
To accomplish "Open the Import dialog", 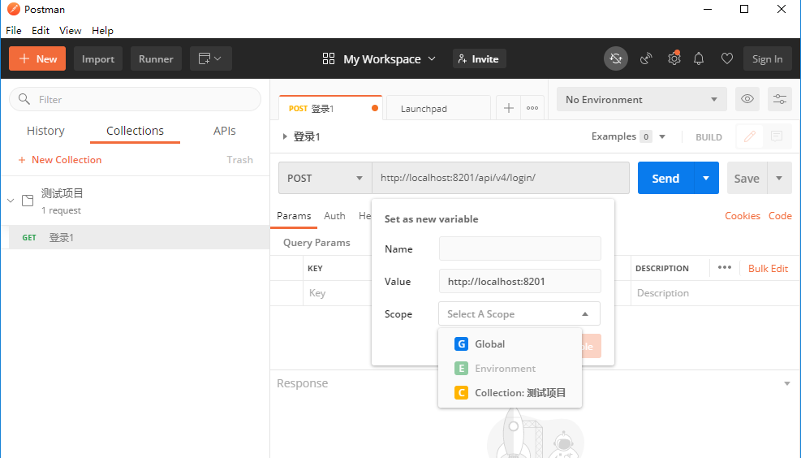I will [x=98, y=58].
